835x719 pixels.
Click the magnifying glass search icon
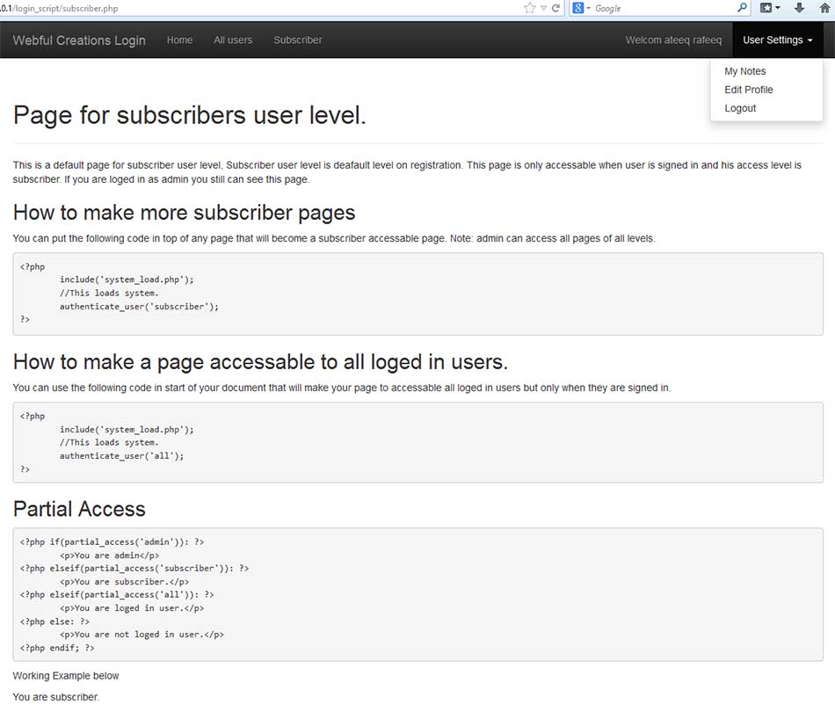pos(742,8)
